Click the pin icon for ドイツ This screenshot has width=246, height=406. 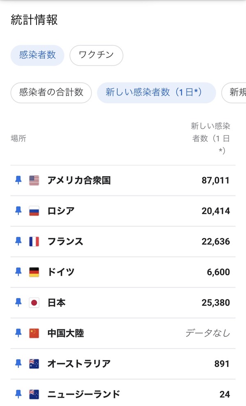click(18, 272)
